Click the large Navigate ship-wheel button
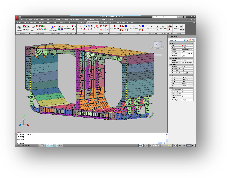This screenshot has height=178, width=227. (x=19, y=28)
